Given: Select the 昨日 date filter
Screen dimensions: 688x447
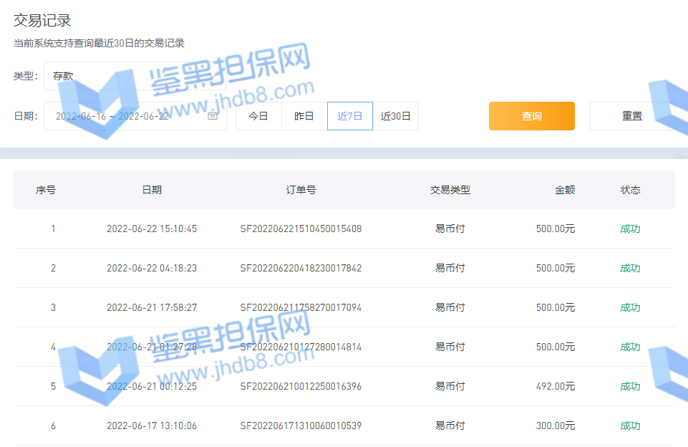Looking at the screenshot, I should click(304, 116).
